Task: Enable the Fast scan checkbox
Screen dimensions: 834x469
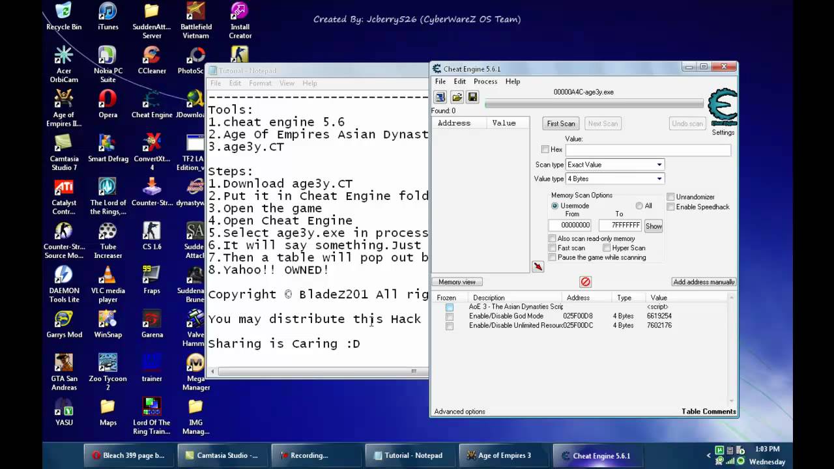Action: coord(553,248)
